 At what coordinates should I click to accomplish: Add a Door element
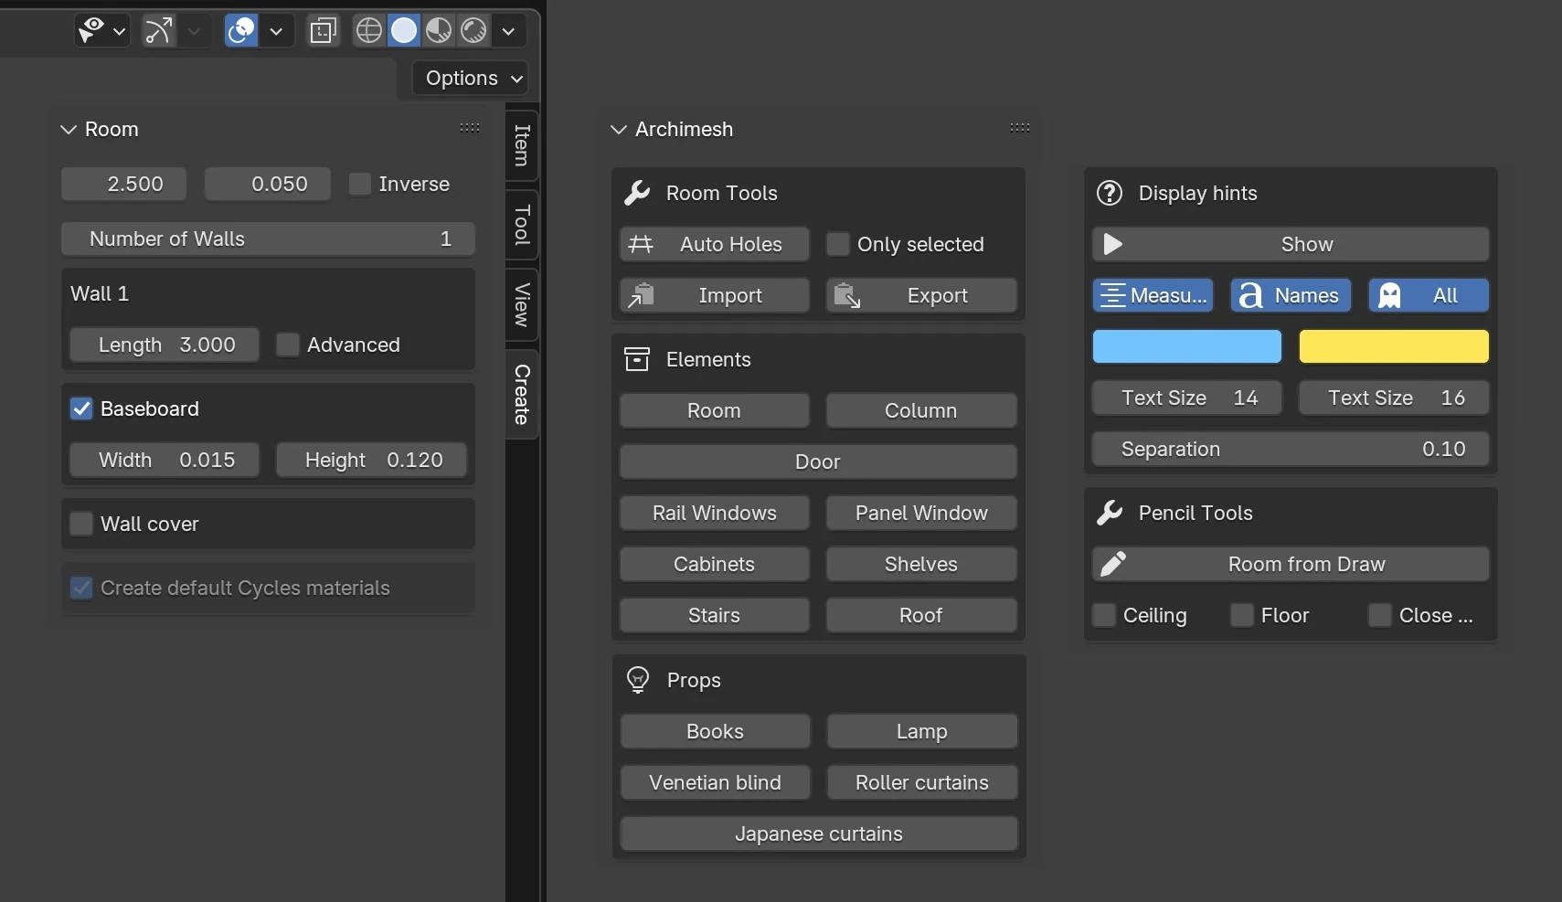click(x=818, y=462)
